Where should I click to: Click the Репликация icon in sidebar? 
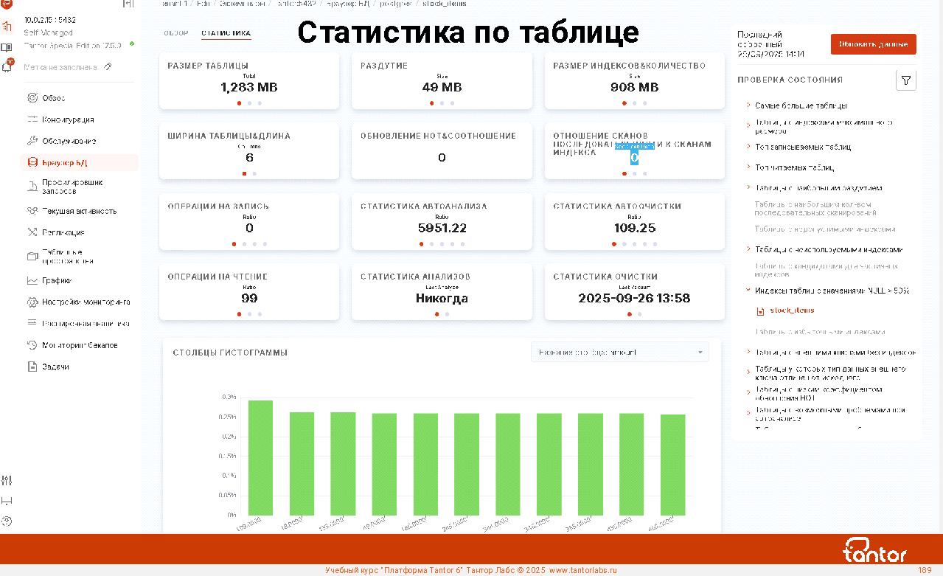click(x=32, y=232)
